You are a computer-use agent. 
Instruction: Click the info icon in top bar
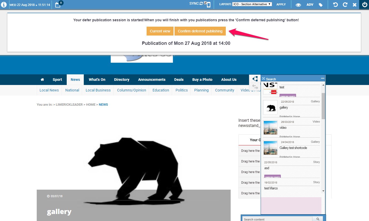click(x=4, y=5)
